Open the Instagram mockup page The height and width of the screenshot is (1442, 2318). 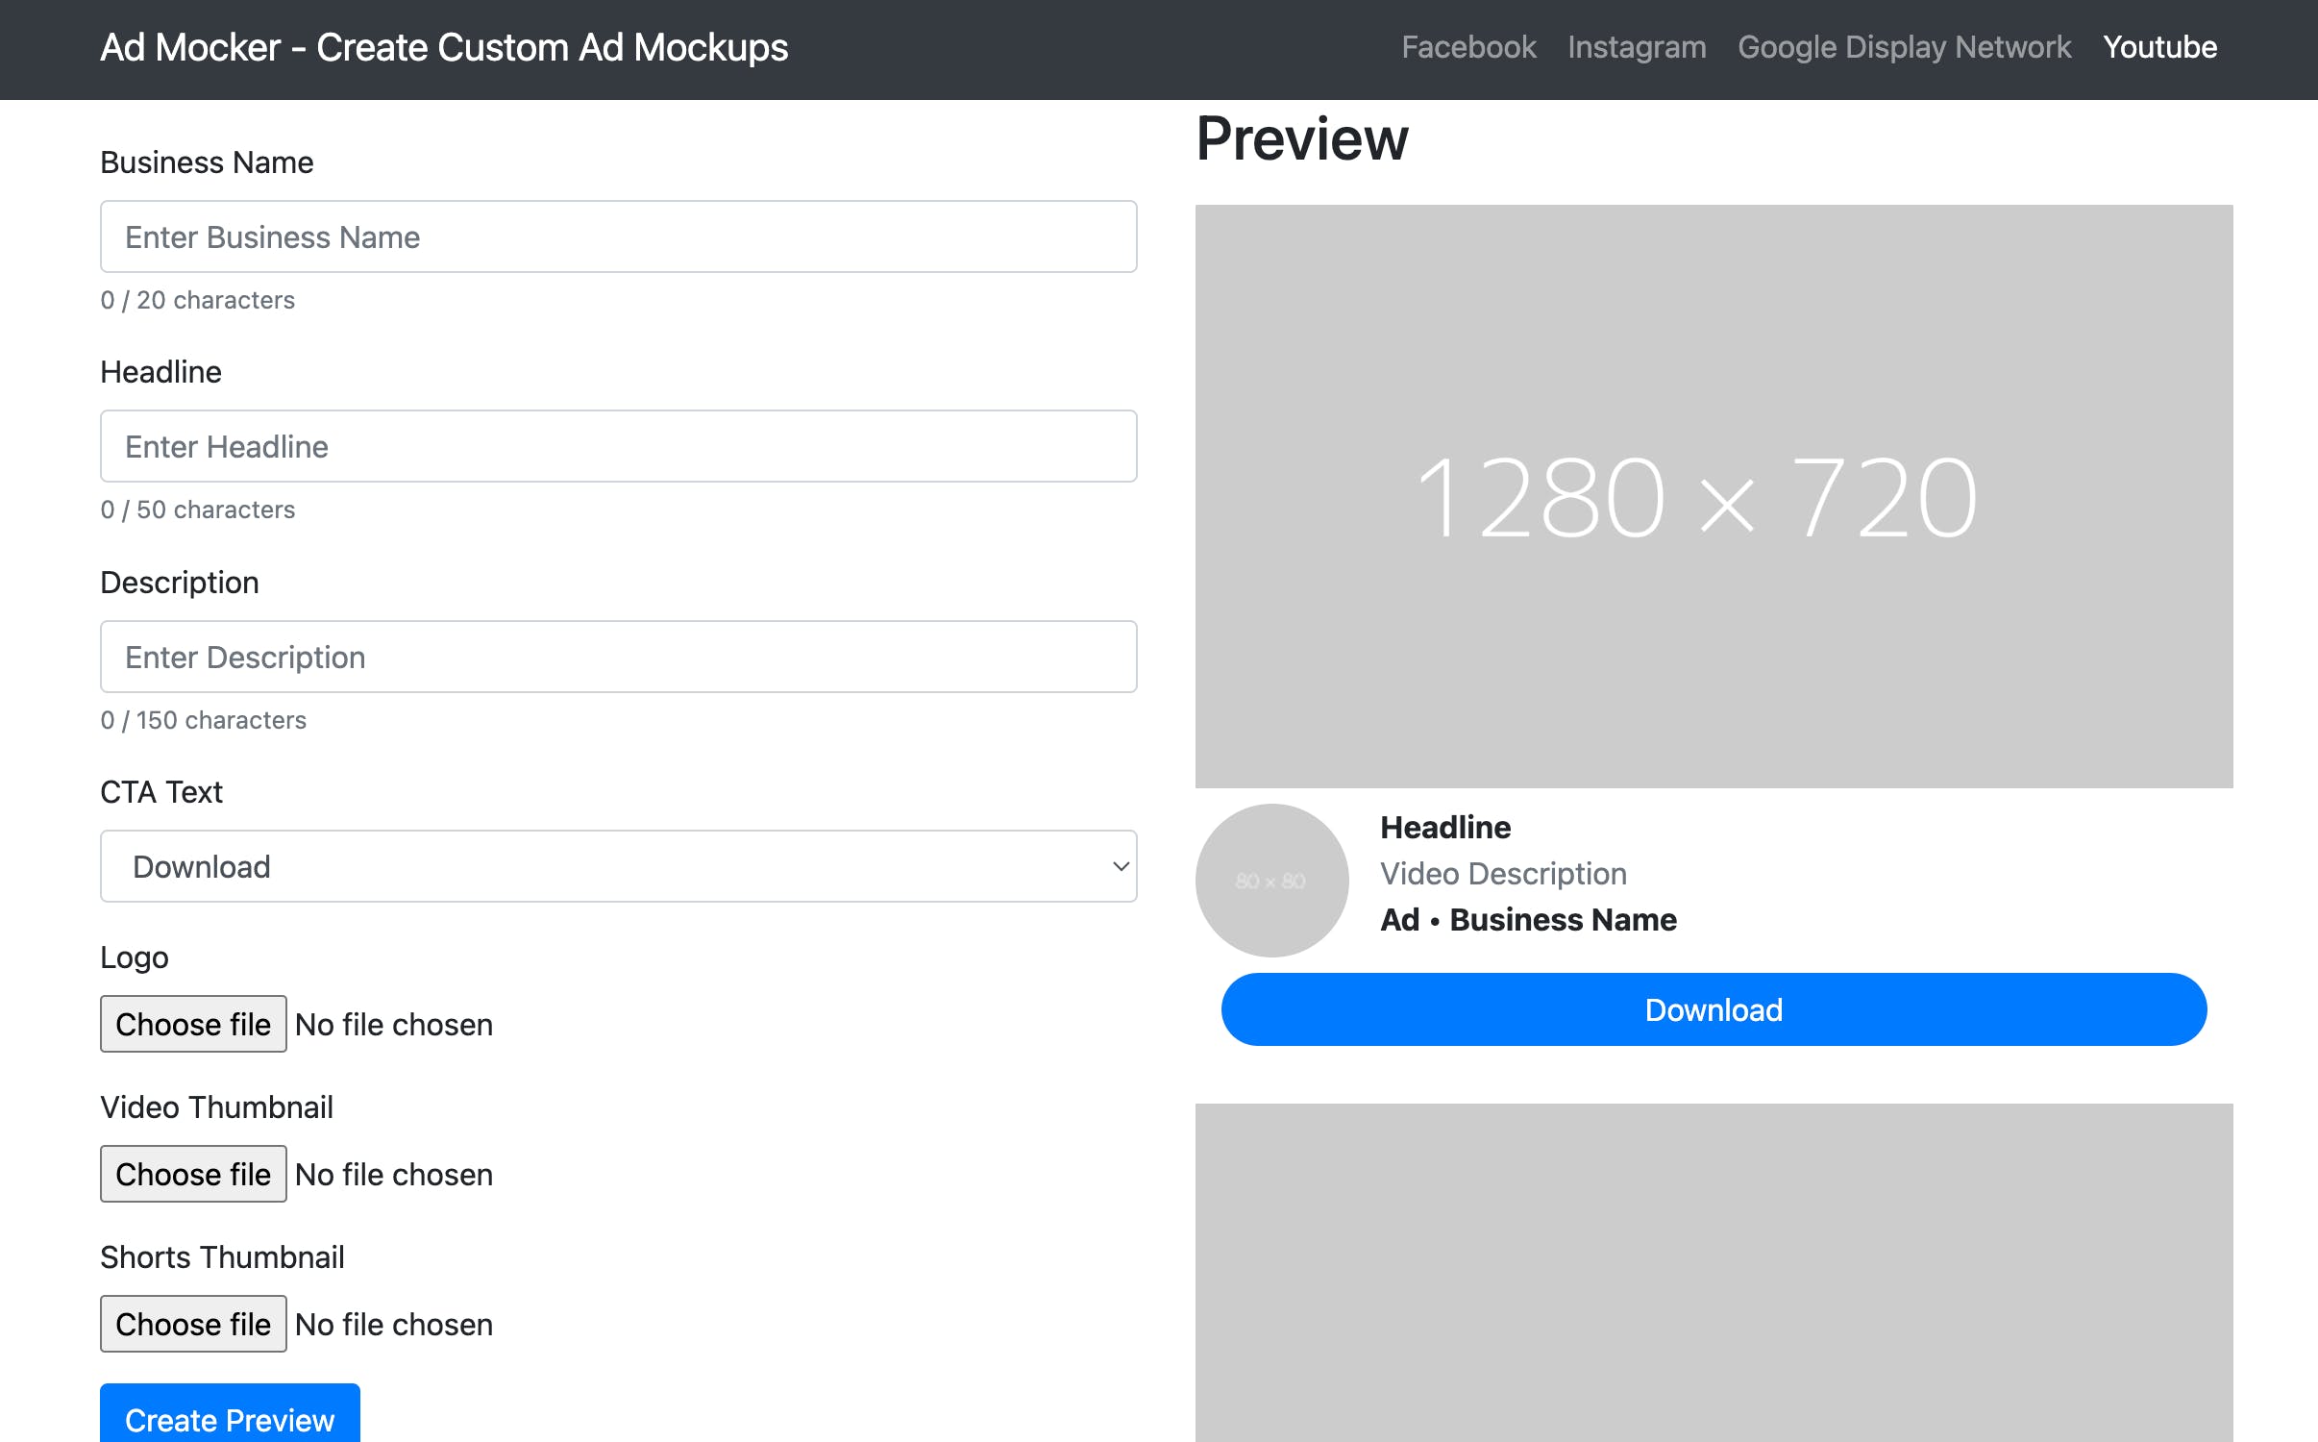click(x=1636, y=47)
